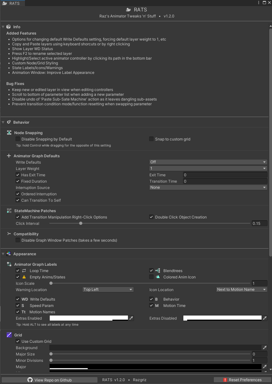
Task: Enable the Colored Anim Icon checkbox
Action: pyautogui.click(x=151, y=277)
